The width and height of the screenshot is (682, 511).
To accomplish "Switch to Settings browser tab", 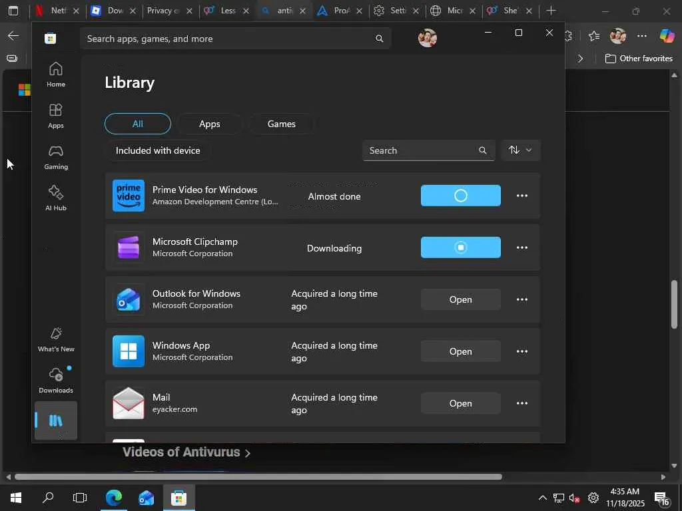I will pyautogui.click(x=396, y=11).
